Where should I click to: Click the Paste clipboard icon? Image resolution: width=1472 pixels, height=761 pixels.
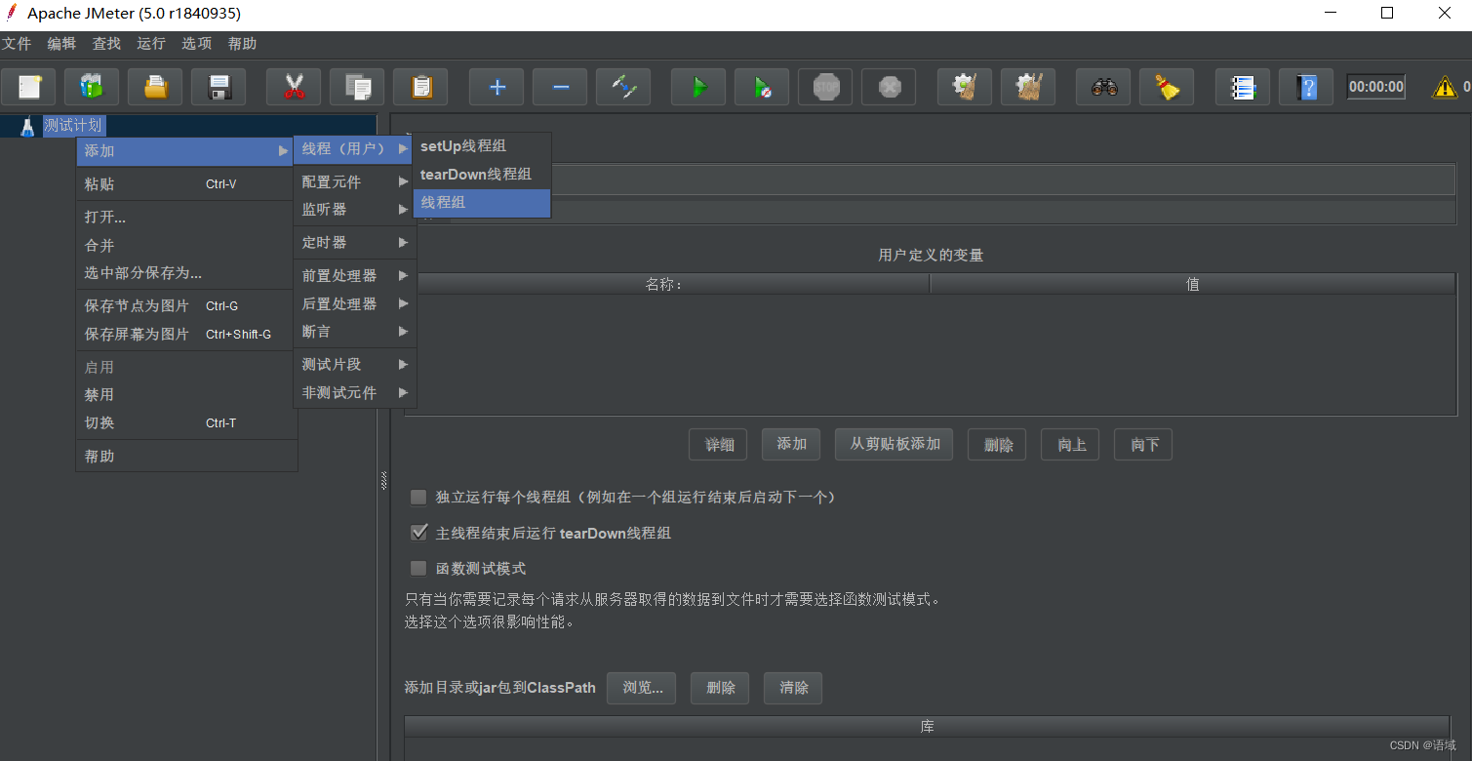(x=420, y=87)
